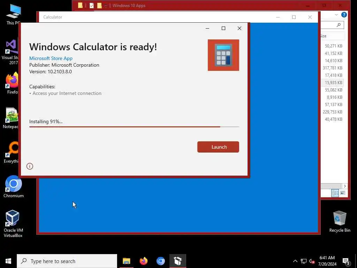Maximize the app installer dialog
This screenshot has height=268, width=357.
pyautogui.click(x=223, y=28)
